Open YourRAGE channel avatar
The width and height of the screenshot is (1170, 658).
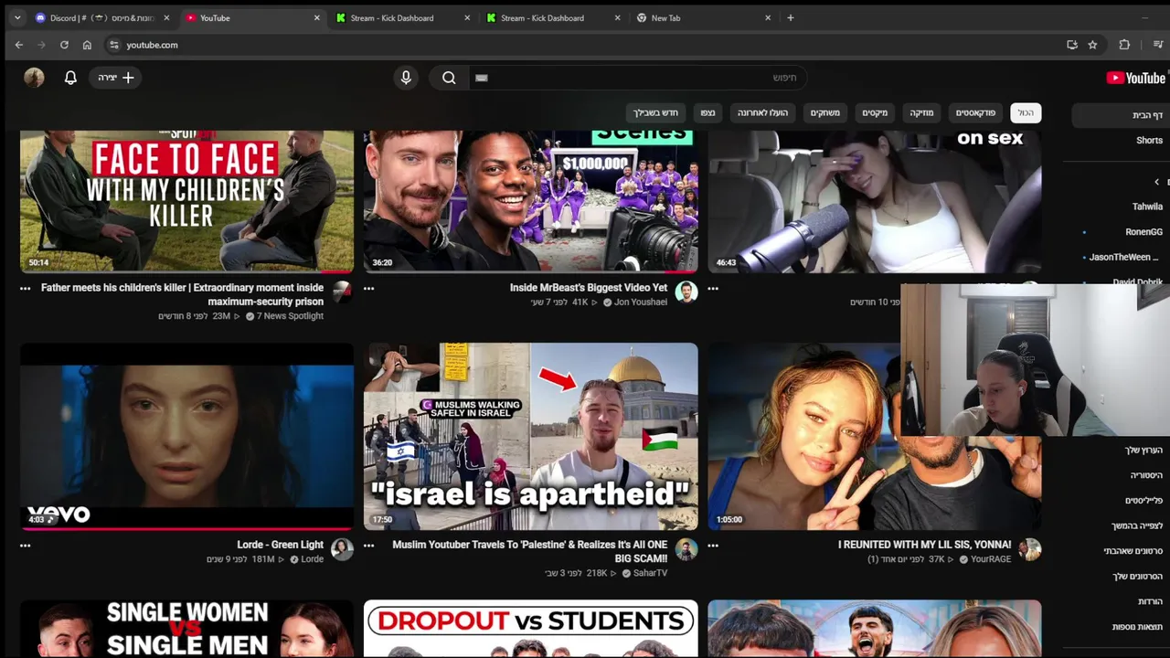coord(1030,549)
